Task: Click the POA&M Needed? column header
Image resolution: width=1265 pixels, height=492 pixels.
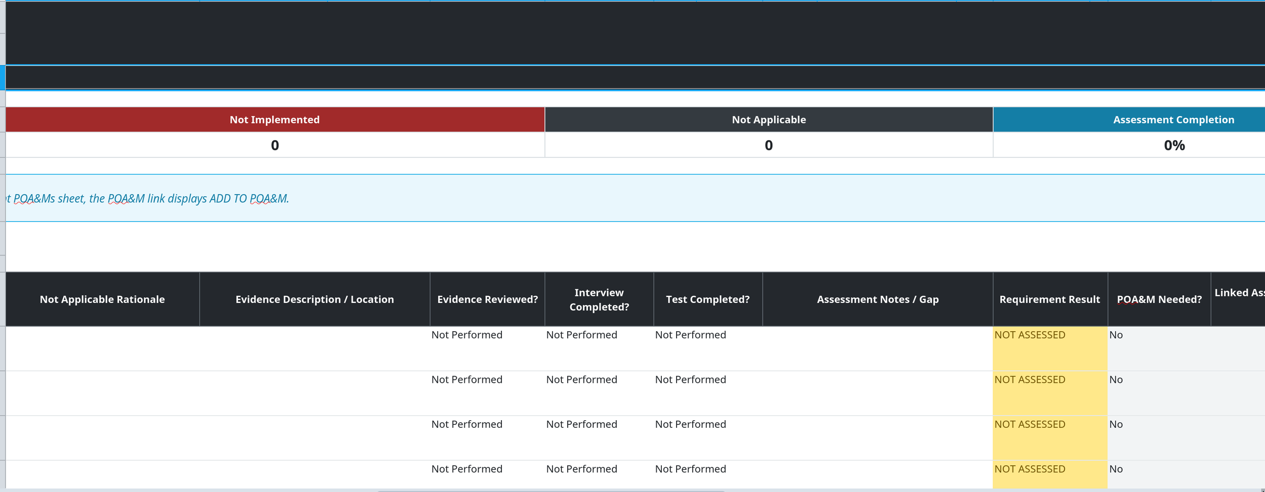Action: tap(1159, 299)
